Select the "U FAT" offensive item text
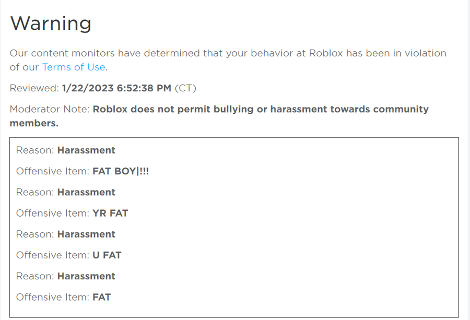The width and height of the screenshot is (470, 320). click(x=107, y=255)
